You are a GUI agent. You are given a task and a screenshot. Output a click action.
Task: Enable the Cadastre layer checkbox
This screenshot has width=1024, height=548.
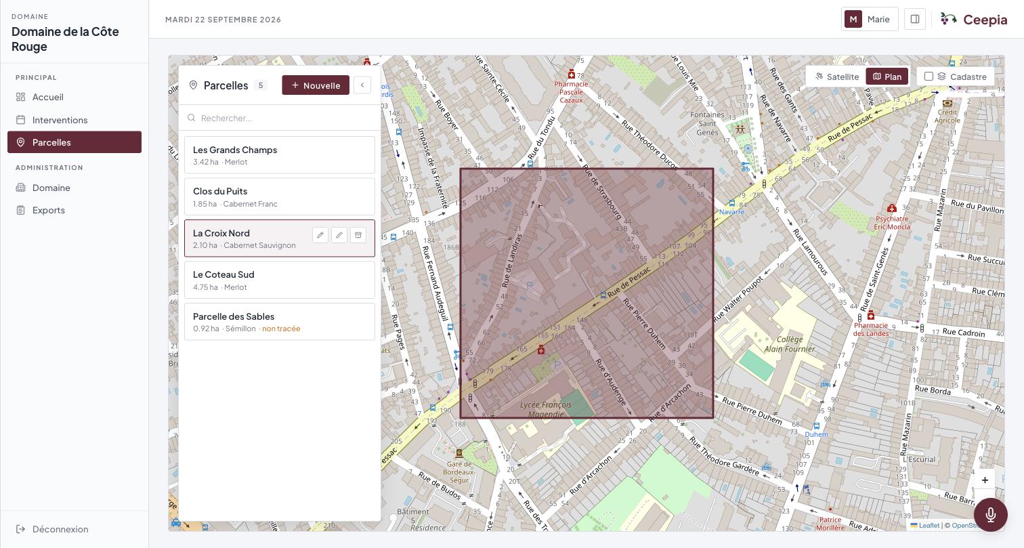tap(929, 77)
